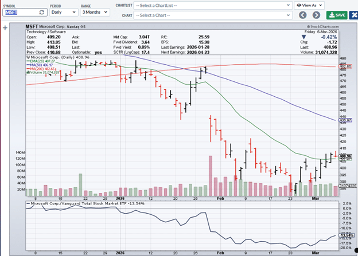Click the down triangle change indicator
358x256 pixels.
(x=303, y=37)
